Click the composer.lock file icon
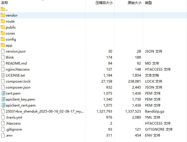Viewport: 187px width, 142px height. (x=3, y=81)
